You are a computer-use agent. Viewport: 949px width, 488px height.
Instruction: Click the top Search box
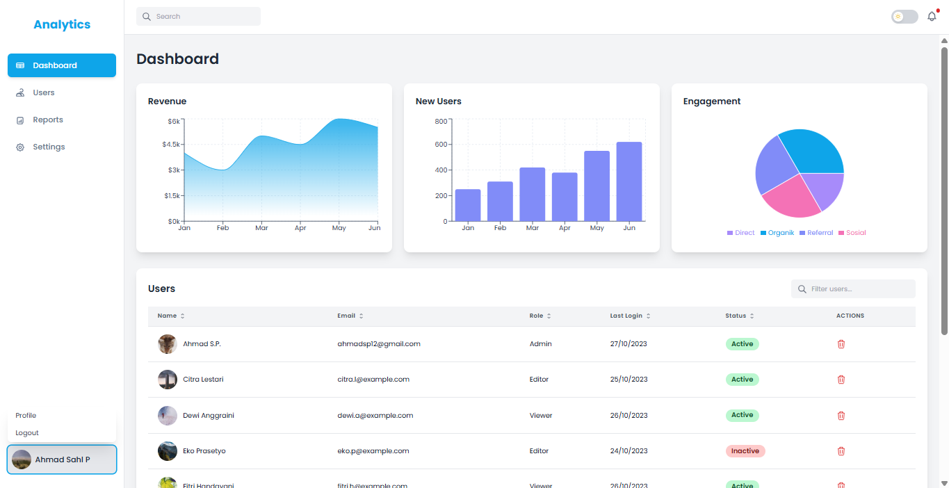point(198,17)
